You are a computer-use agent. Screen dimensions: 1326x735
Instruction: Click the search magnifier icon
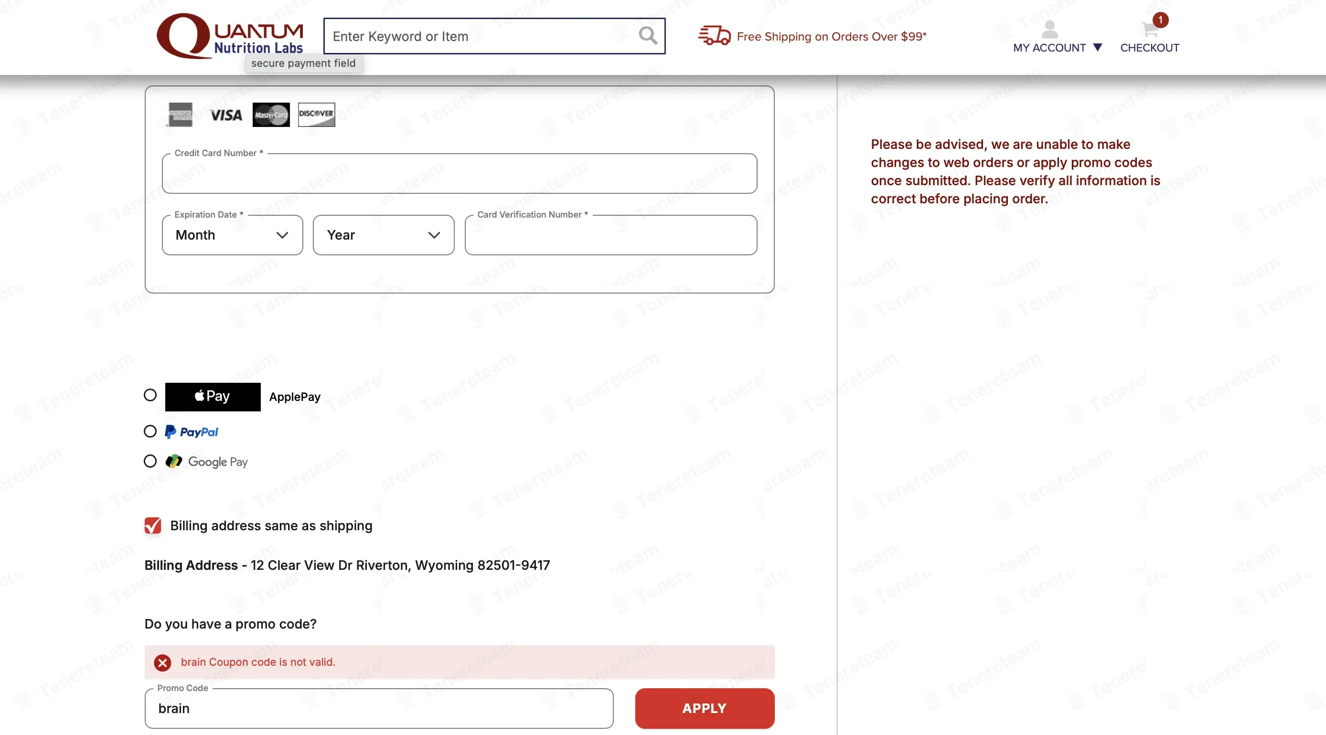coord(648,35)
